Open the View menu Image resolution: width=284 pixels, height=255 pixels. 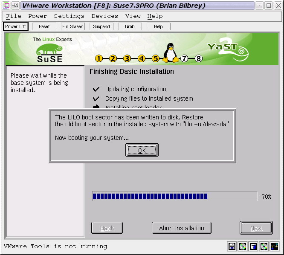click(133, 16)
